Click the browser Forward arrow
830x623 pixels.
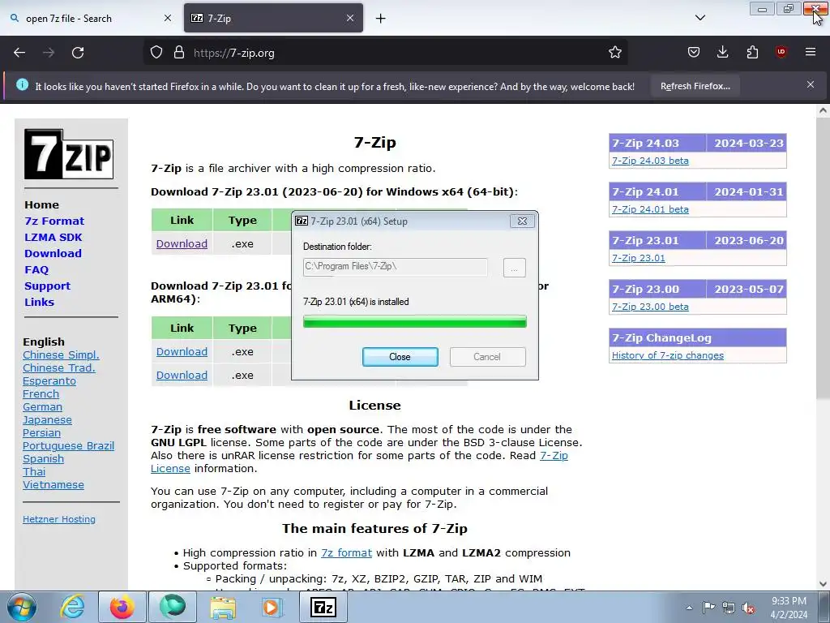pos(49,53)
